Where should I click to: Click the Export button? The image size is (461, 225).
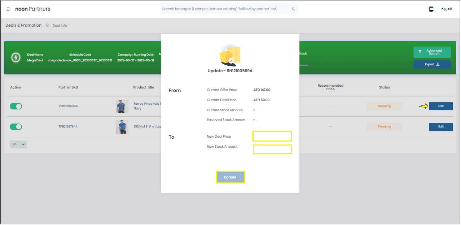tap(432, 64)
